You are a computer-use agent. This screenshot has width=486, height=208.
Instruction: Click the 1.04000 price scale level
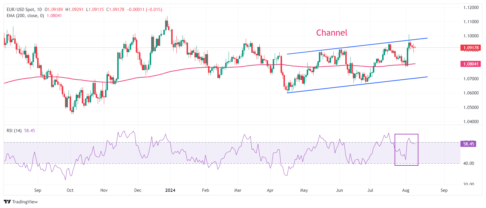point(471,122)
